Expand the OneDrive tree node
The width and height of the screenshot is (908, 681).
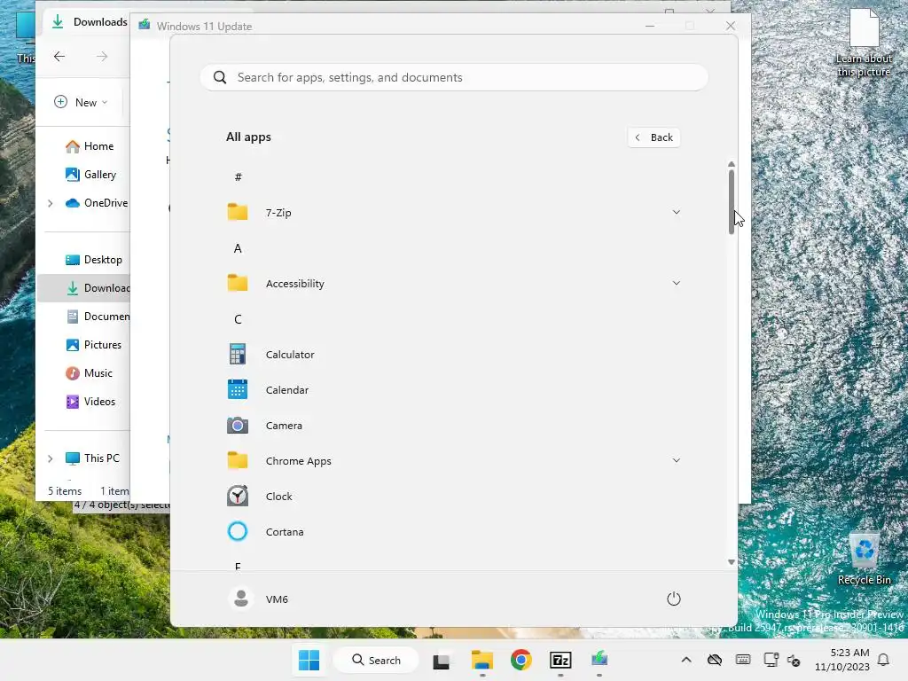(x=51, y=203)
